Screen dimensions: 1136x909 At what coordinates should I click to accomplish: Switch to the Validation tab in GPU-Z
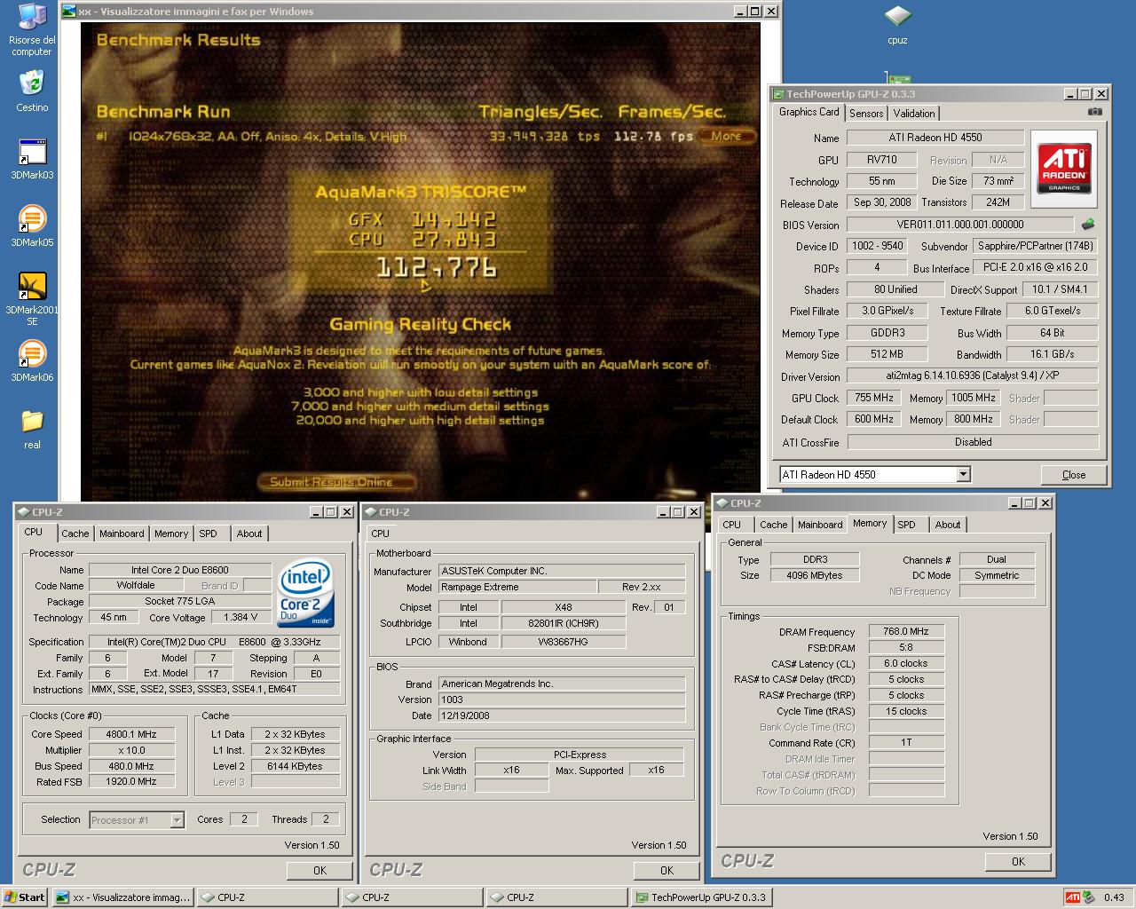click(914, 114)
